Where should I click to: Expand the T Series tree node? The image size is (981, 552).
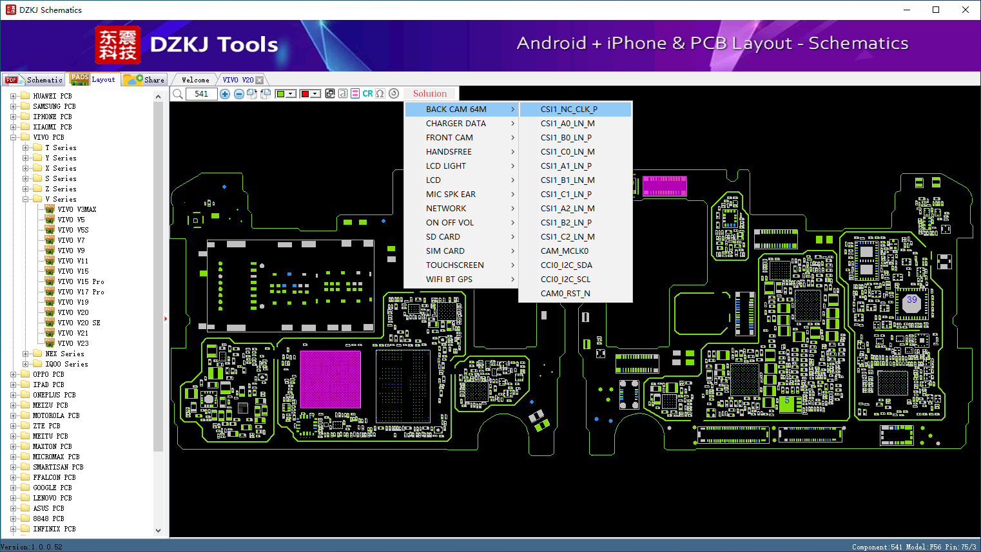click(26, 148)
